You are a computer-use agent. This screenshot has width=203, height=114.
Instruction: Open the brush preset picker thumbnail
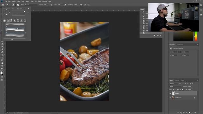coord(13,5)
